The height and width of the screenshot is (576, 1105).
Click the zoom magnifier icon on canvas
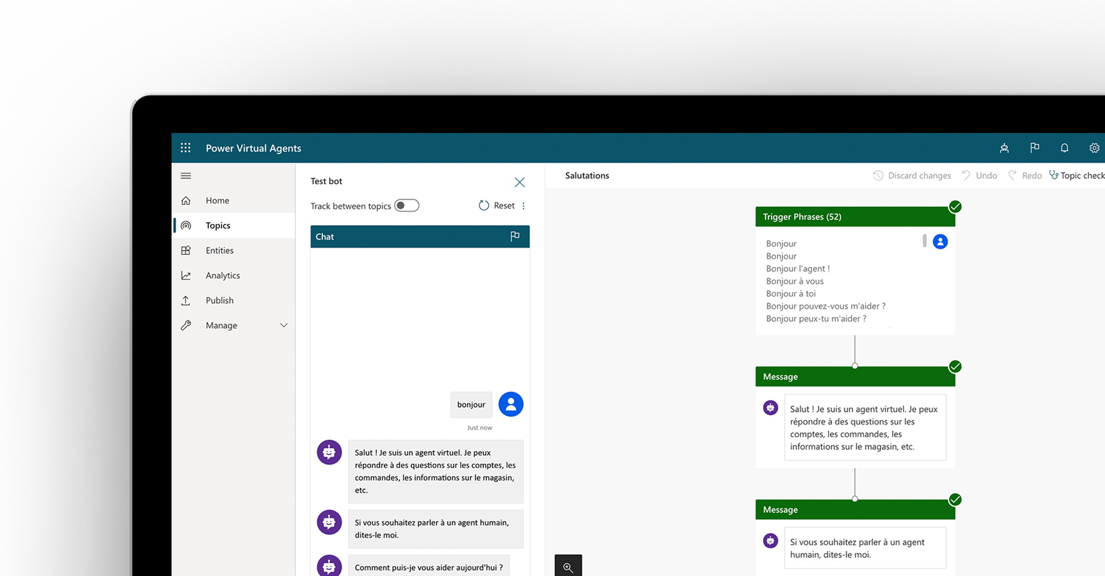(568, 567)
